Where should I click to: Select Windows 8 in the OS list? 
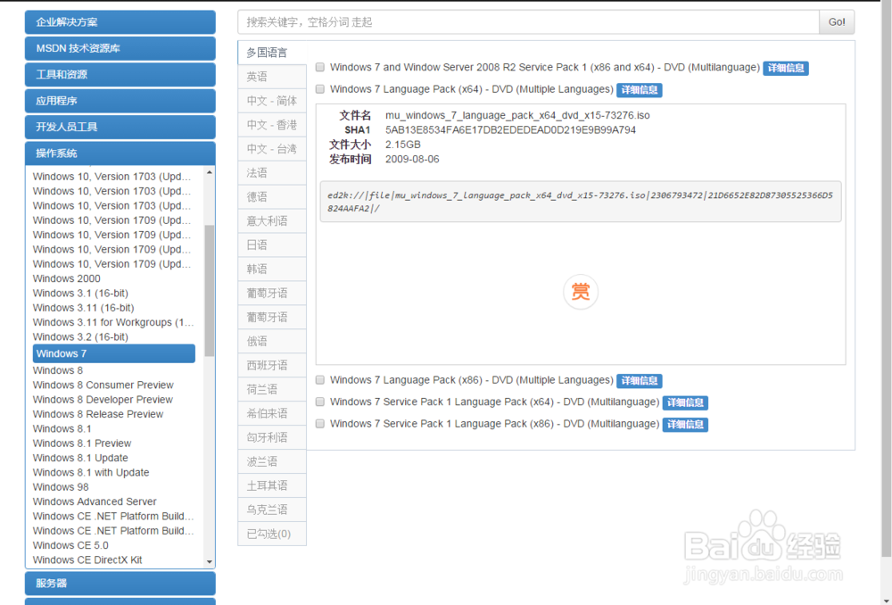pos(58,370)
